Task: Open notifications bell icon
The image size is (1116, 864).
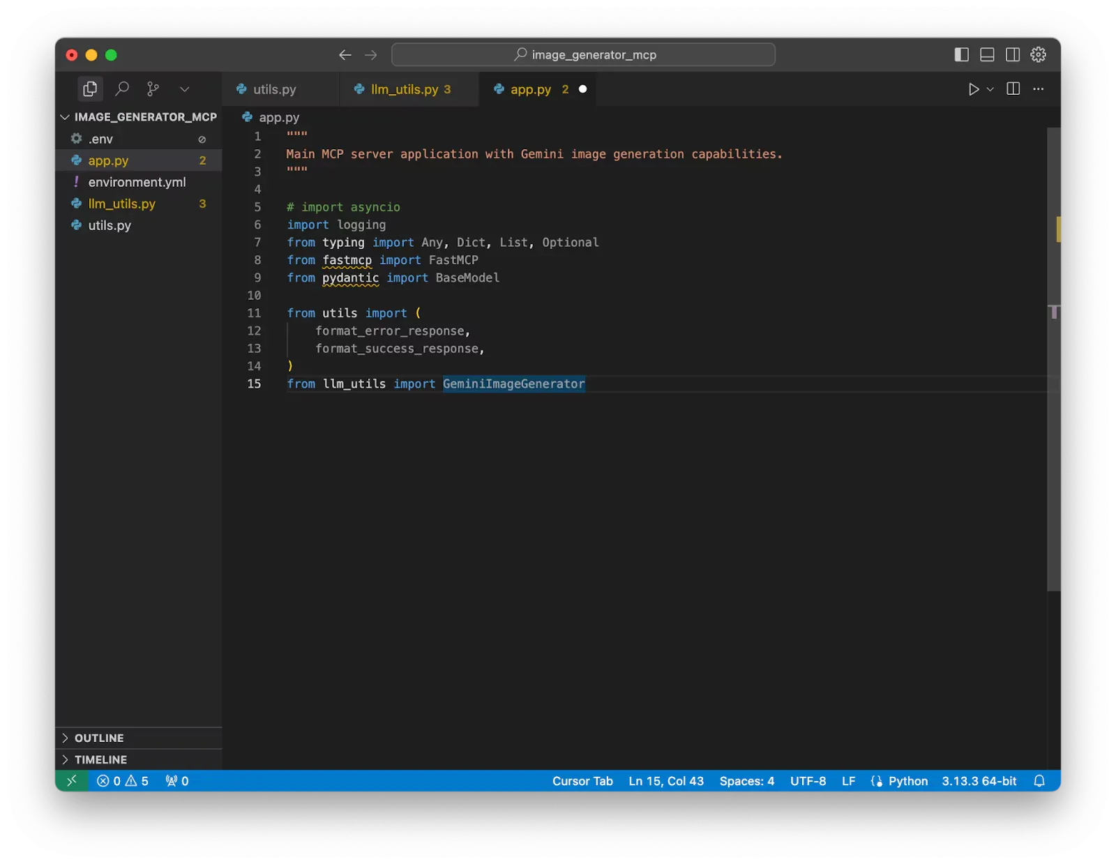Action: tap(1039, 781)
